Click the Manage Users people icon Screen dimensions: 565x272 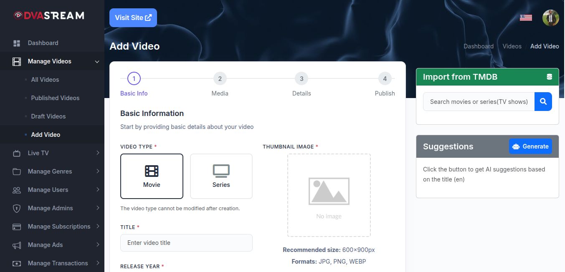tap(17, 190)
